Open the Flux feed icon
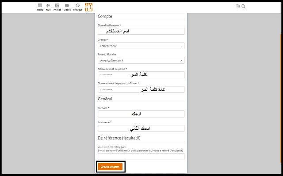 (x=48, y=7)
